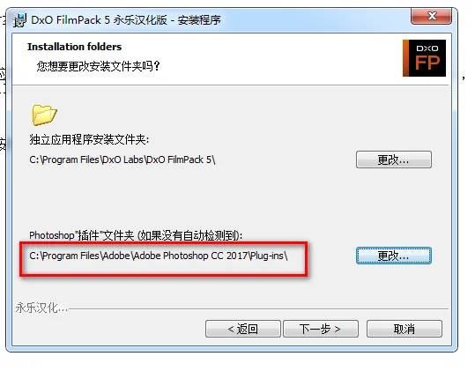Screen dimensions: 475x371
Task: Click the yellow open folder icon
Action: click(44, 115)
